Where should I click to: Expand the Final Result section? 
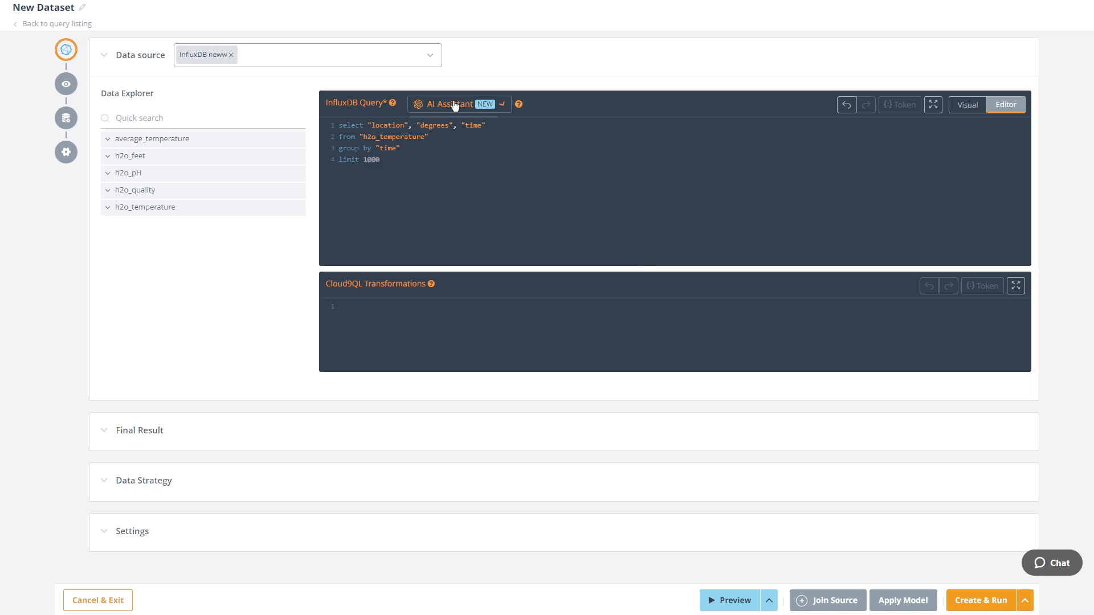tap(104, 429)
